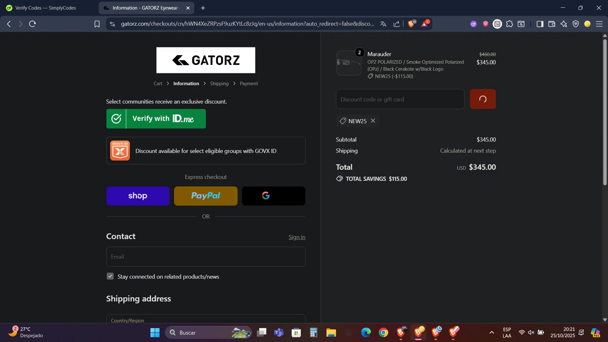This screenshot has height=342, width=608.
Task: Switch to Information GATORZ Eyewear tab
Action: pos(146,8)
